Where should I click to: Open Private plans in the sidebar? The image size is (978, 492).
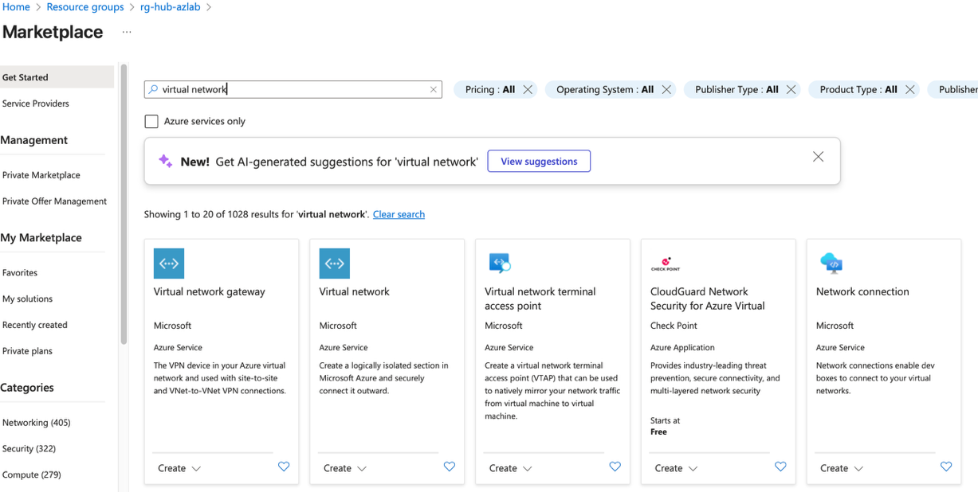[x=27, y=351]
